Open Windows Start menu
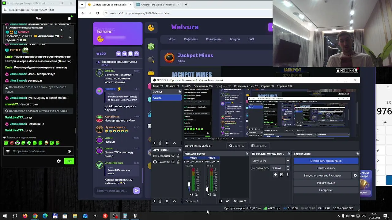The image size is (392, 220). (5, 216)
